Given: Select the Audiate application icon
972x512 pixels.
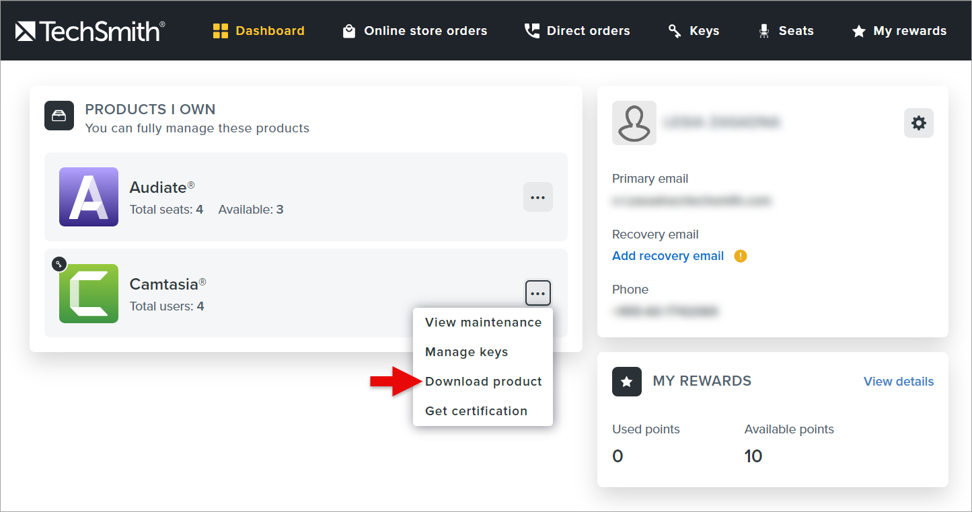Looking at the screenshot, I should pyautogui.click(x=88, y=197).
